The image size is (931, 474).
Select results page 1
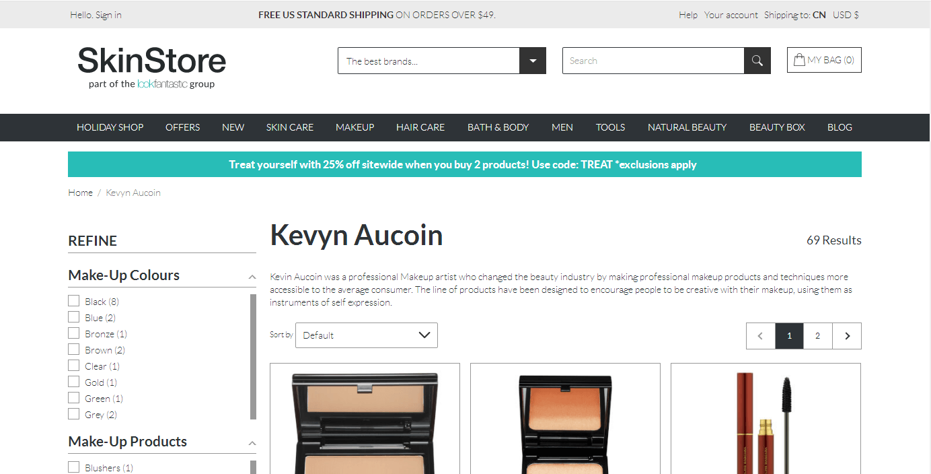790,336
